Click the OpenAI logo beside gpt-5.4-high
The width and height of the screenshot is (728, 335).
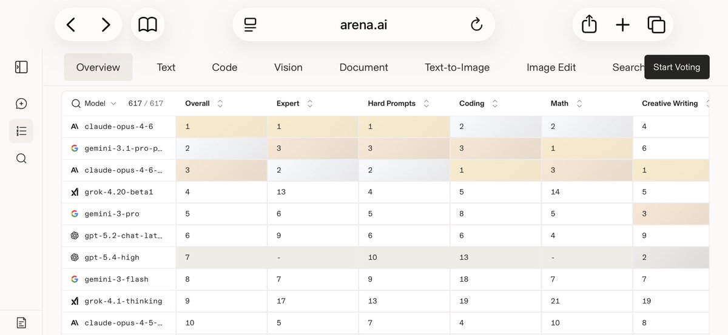(x=75, y=257)
